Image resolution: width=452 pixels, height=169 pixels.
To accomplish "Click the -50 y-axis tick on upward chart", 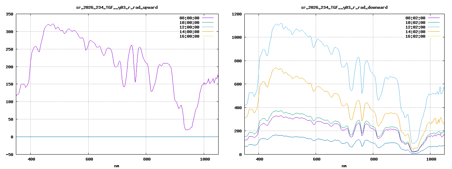I will tap(10, 154).
